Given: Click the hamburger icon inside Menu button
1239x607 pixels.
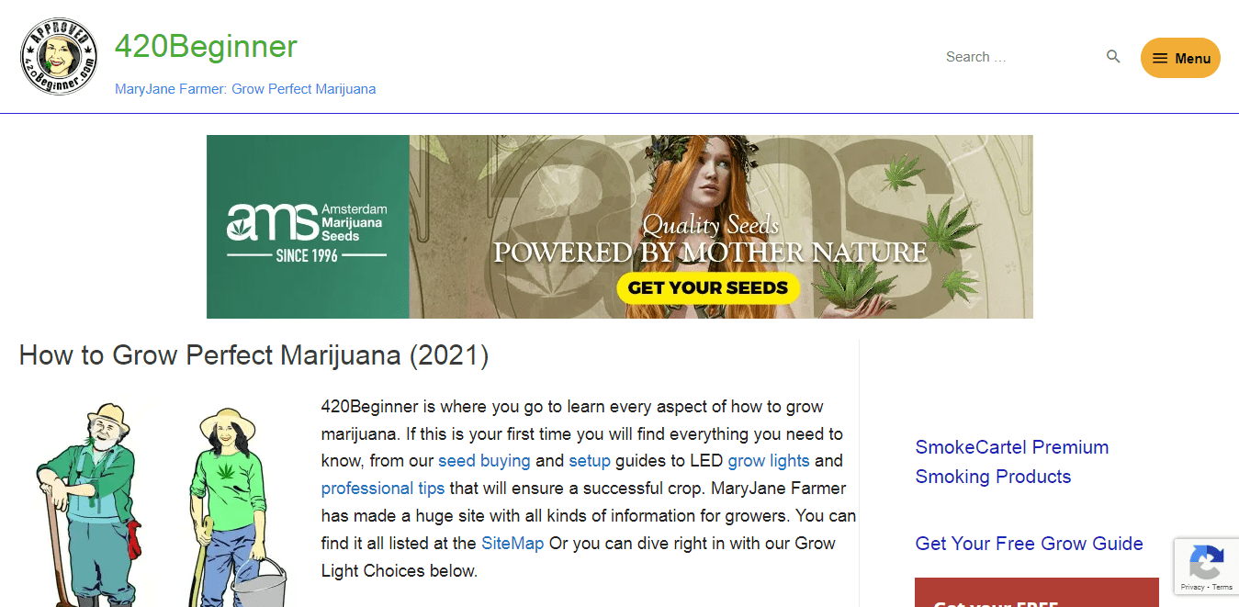Looking at the screenshot, I should click(1161, 58).
